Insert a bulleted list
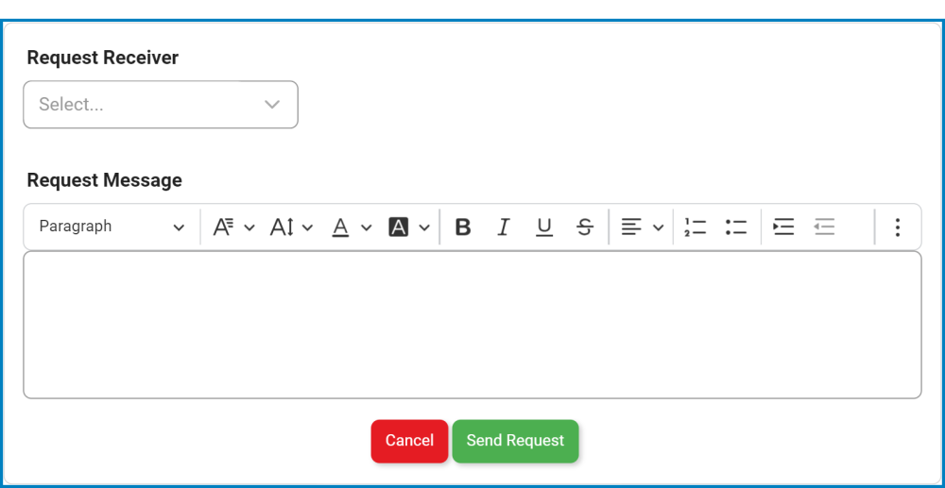Screen dimensions: 945x488 [736, 227]
